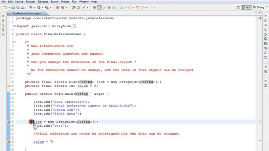Image resolution: width=269 pixels, height=151 pixels.
Task: Open the Window menu
Action: click(x=84, y=2)
